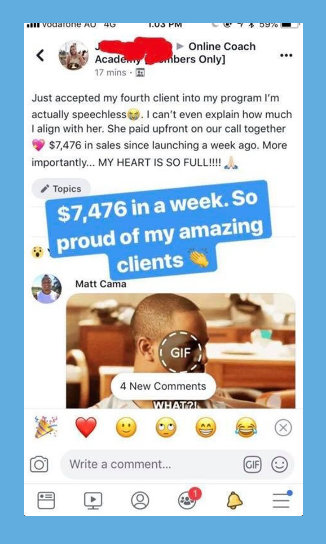Screen dimensions: 326x544
Task: Tap the back arrow chevron
Action: pos(40,56)
